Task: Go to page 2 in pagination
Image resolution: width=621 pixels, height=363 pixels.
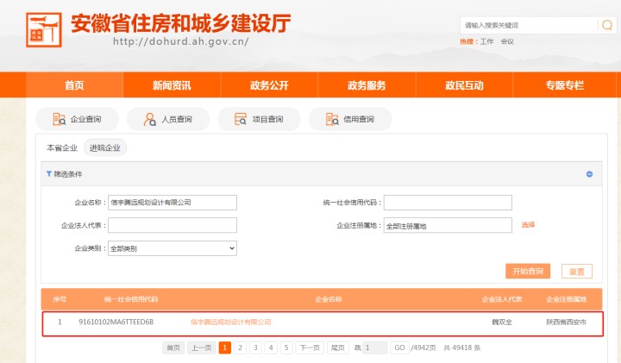Action: point(240,347)
